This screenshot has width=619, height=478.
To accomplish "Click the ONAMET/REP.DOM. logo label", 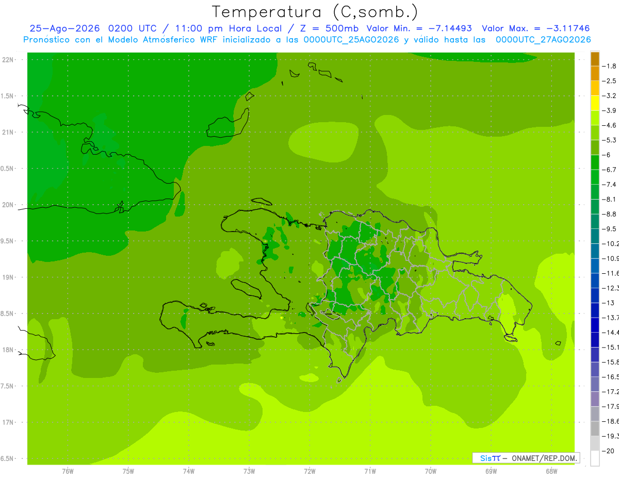I will pyautogui.click(x=526, y=458).
